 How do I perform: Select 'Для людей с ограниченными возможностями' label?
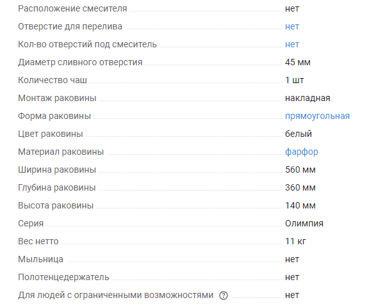(x=115, y=295)
